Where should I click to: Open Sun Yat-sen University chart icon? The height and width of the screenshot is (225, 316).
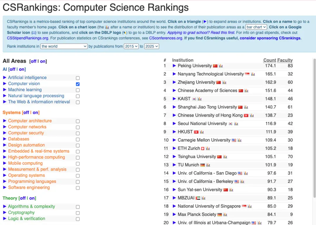(231, 190)
